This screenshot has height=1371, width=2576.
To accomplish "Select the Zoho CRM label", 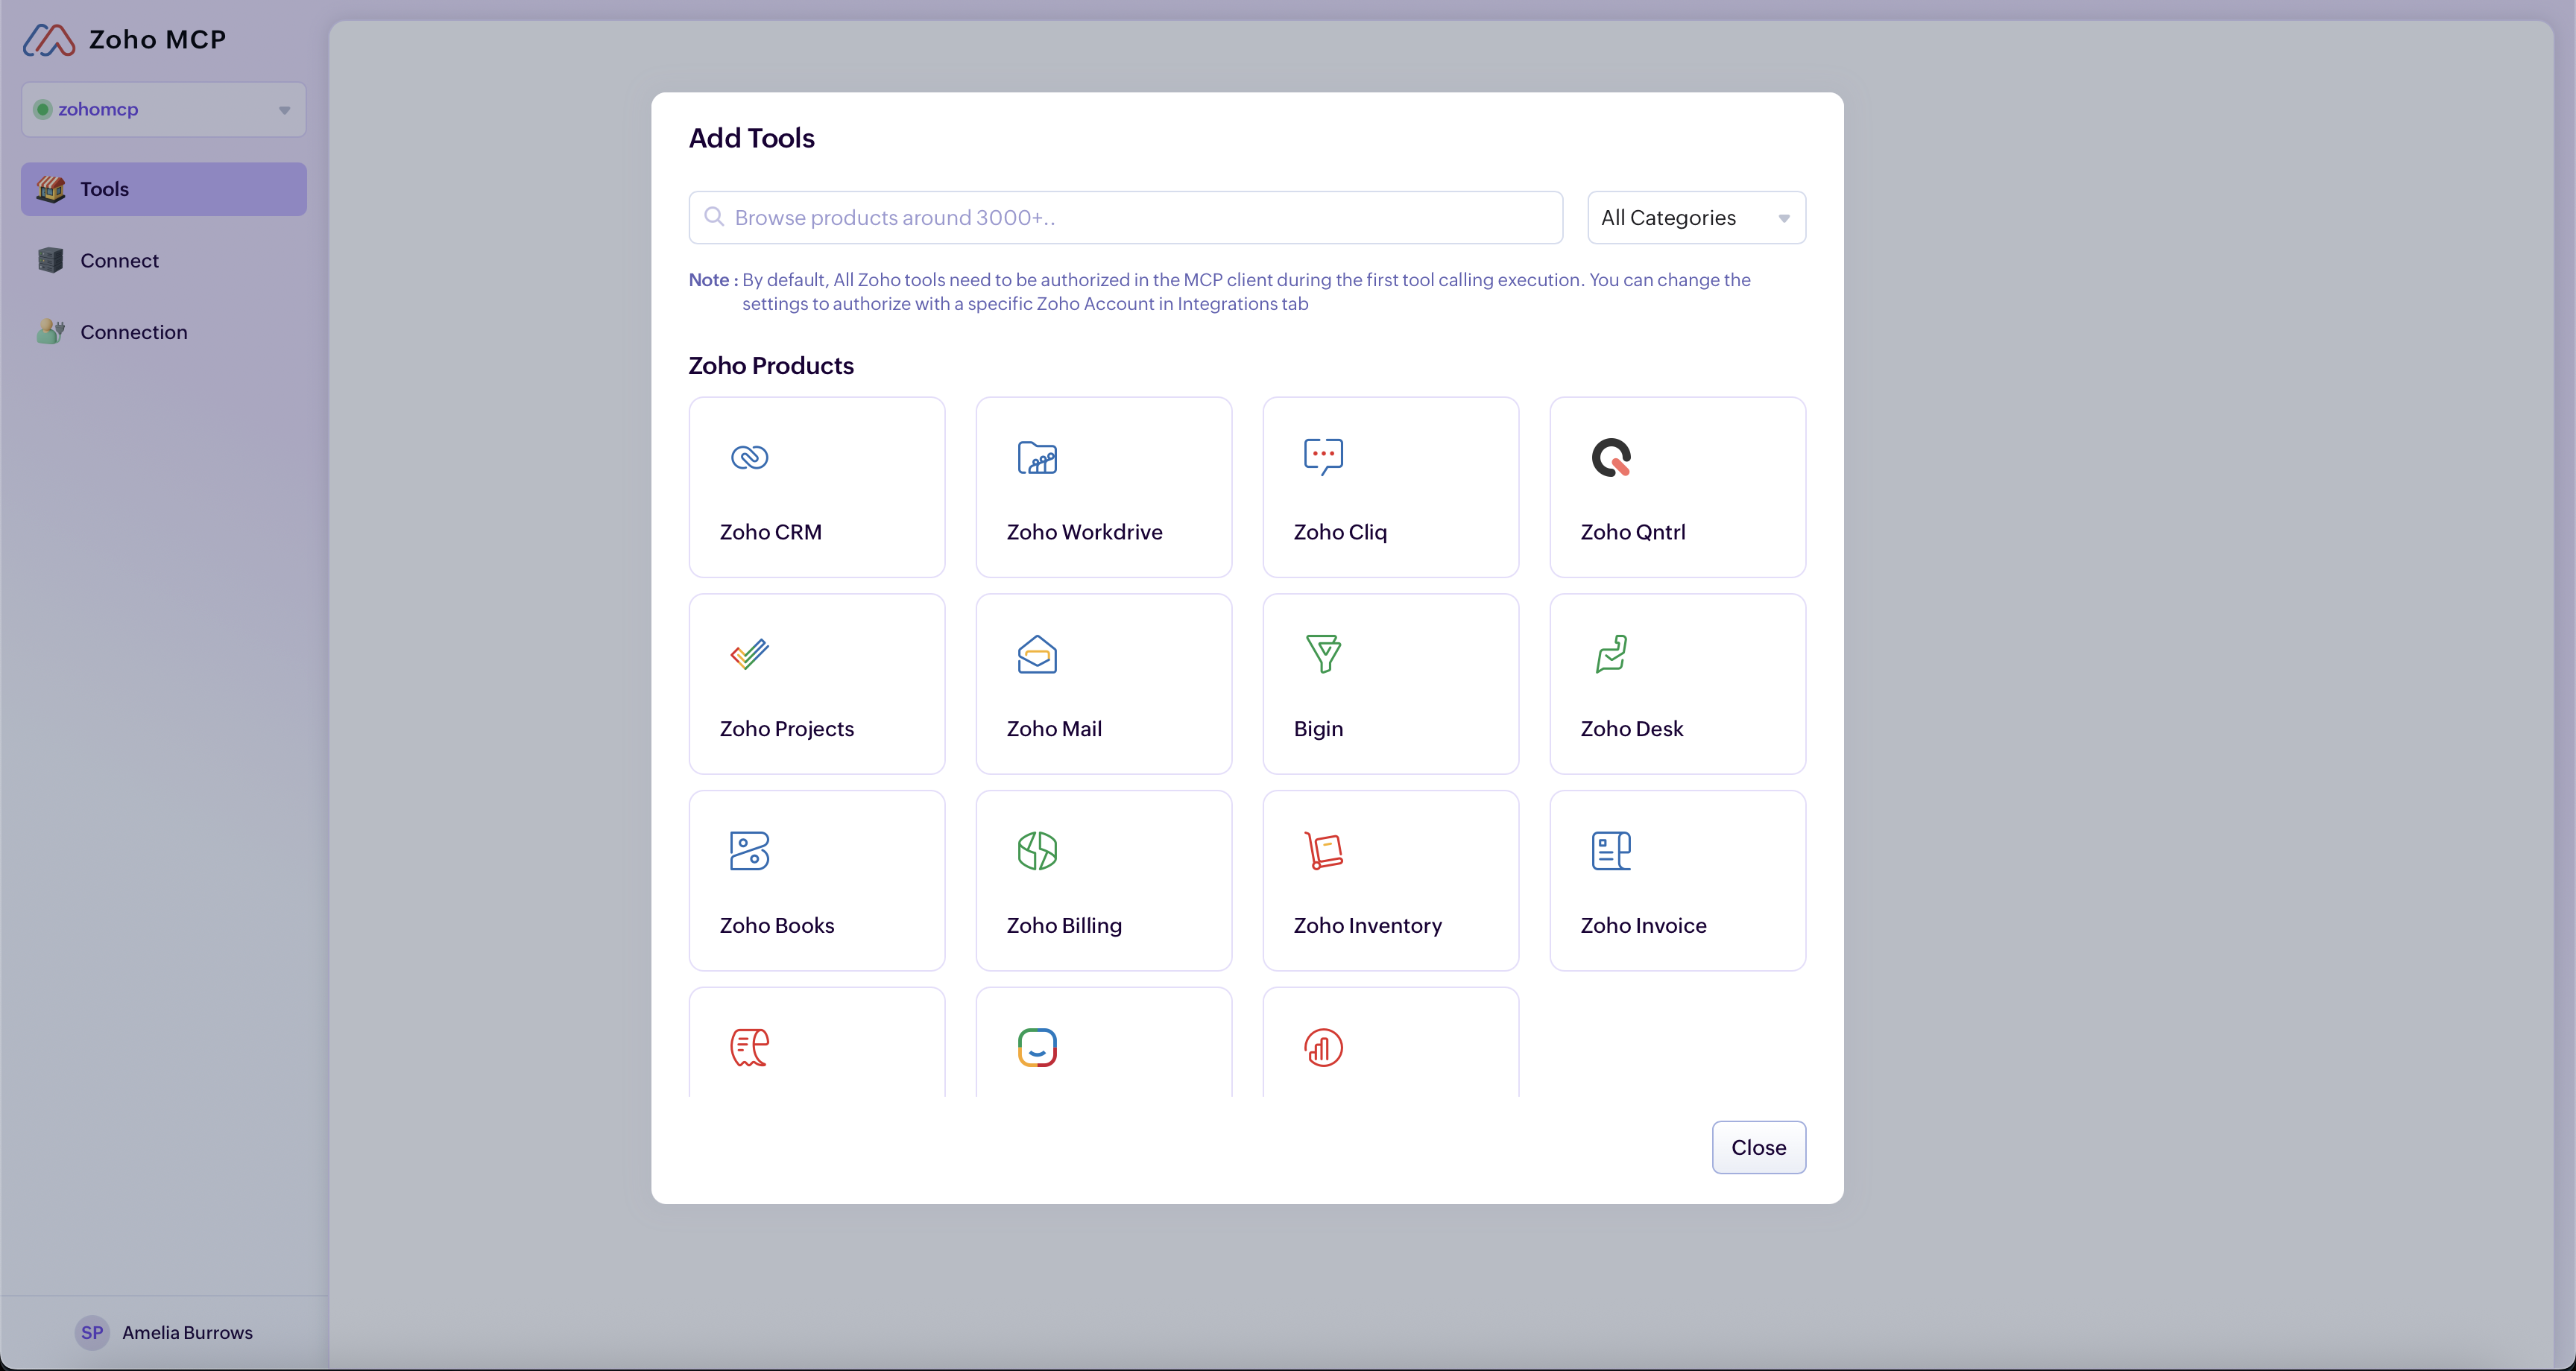I will (770, 532).
